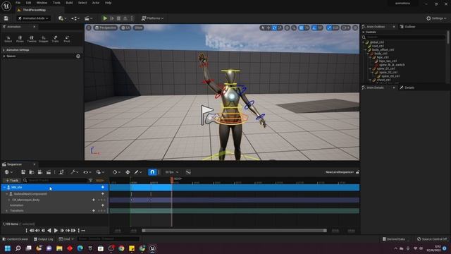The width and height of the screenshot is (451, 254).
Task: Open the Build menu
Action: [x=69, y=3]
